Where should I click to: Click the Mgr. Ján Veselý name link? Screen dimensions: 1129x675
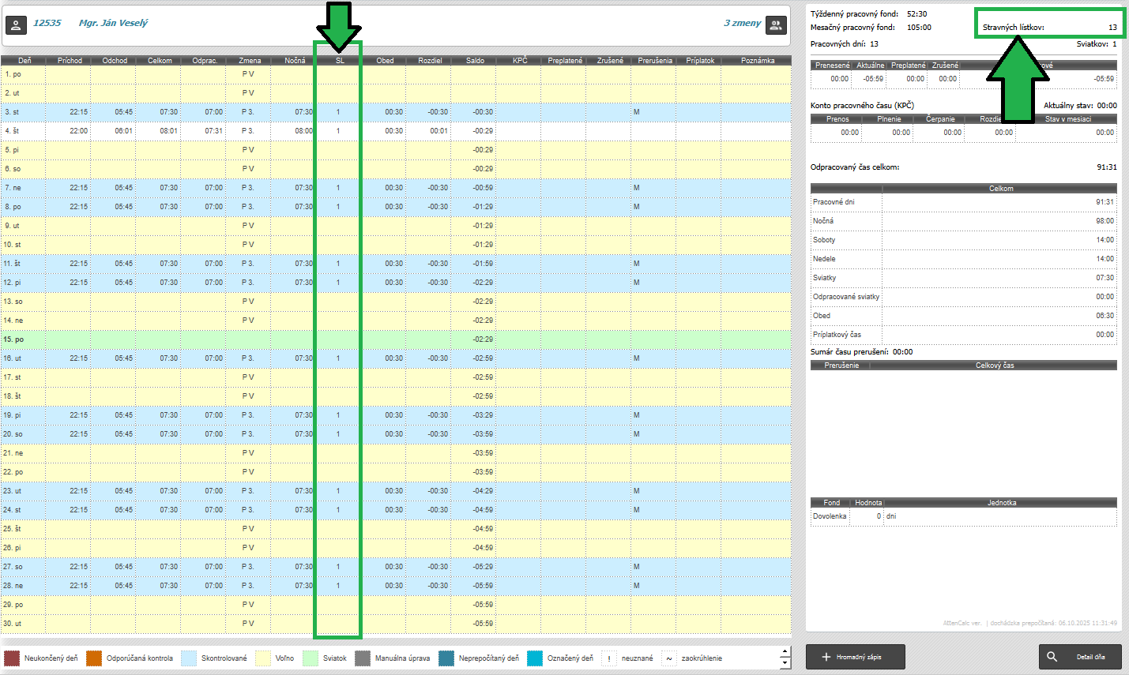tap(113, 23)
